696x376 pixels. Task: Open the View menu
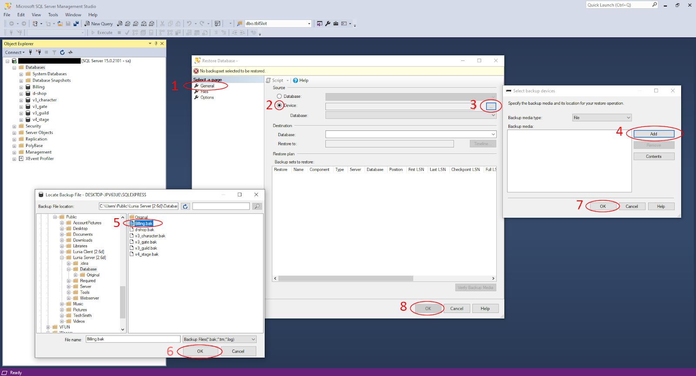pyautogui.click(x=37, y=15)
